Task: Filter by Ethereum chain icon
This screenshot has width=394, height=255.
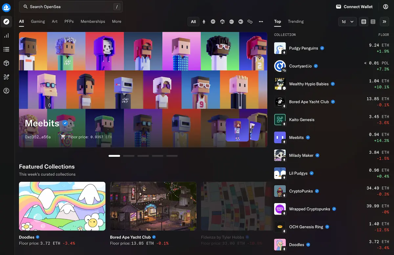Action: (x=204, y=22)
